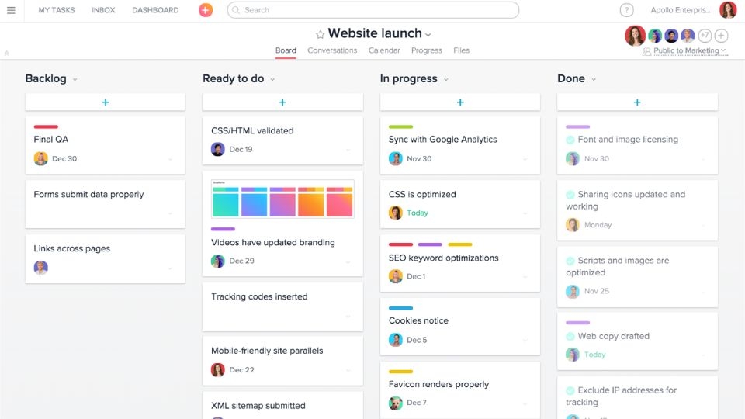
Task: Click assignee avatar on Links across pages
Action: (41, 268)
